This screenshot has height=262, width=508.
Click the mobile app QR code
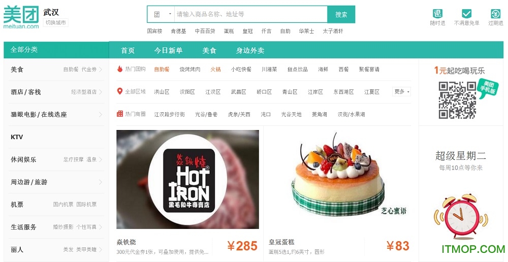pos(457,100)
